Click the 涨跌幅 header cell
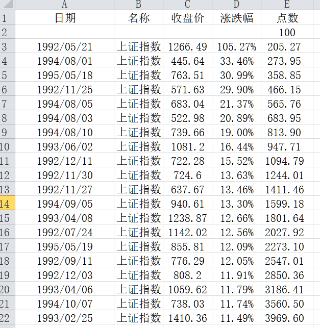 (236, 17)
